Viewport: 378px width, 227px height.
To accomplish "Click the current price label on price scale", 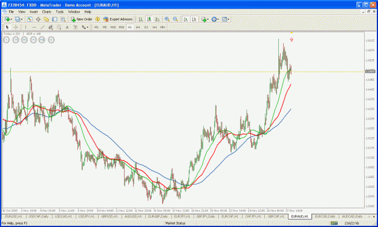I will [370, 71].
